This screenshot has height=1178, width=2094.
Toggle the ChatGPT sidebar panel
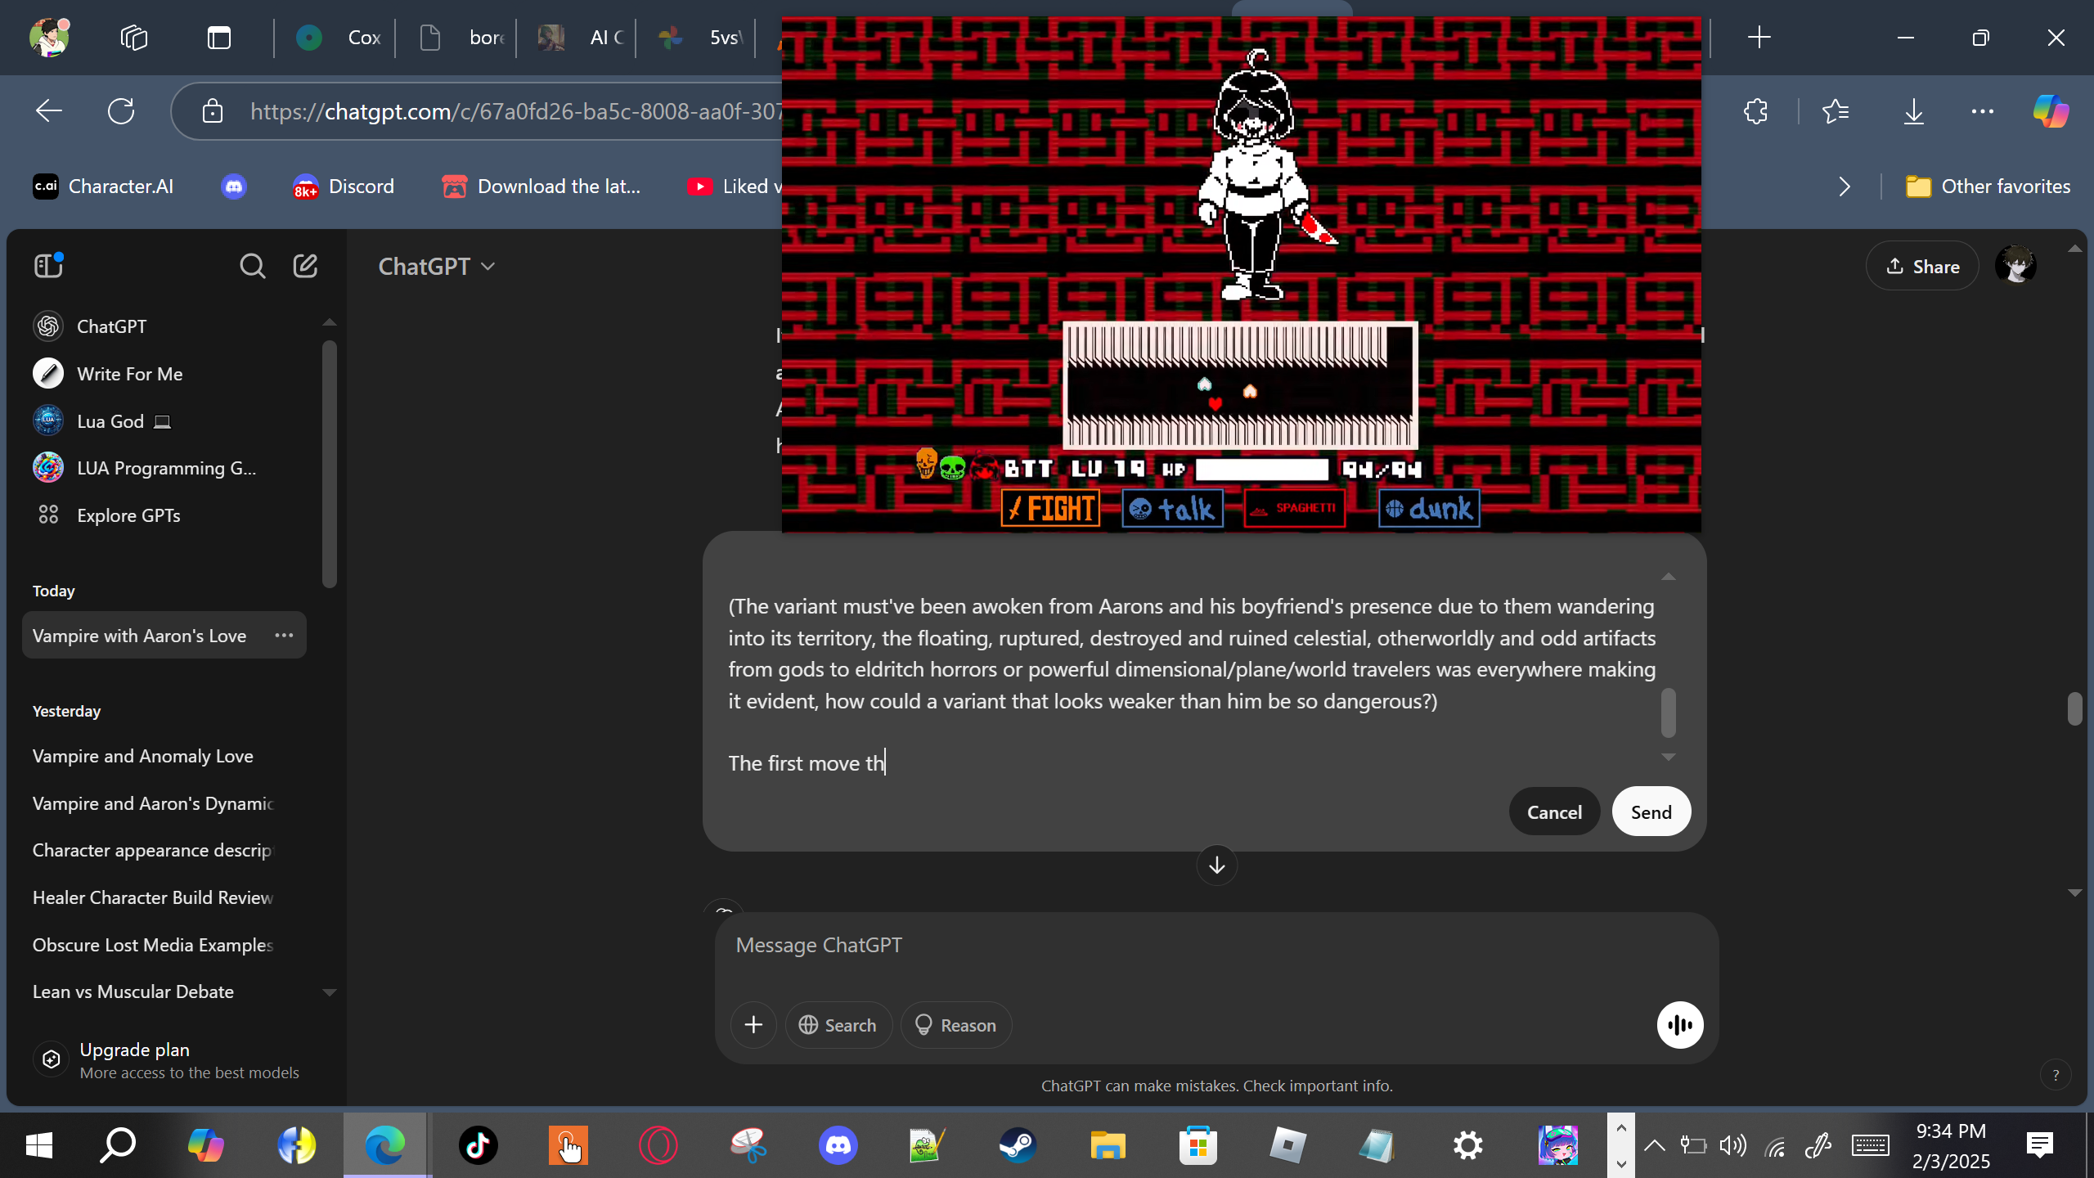pos(48,266)
